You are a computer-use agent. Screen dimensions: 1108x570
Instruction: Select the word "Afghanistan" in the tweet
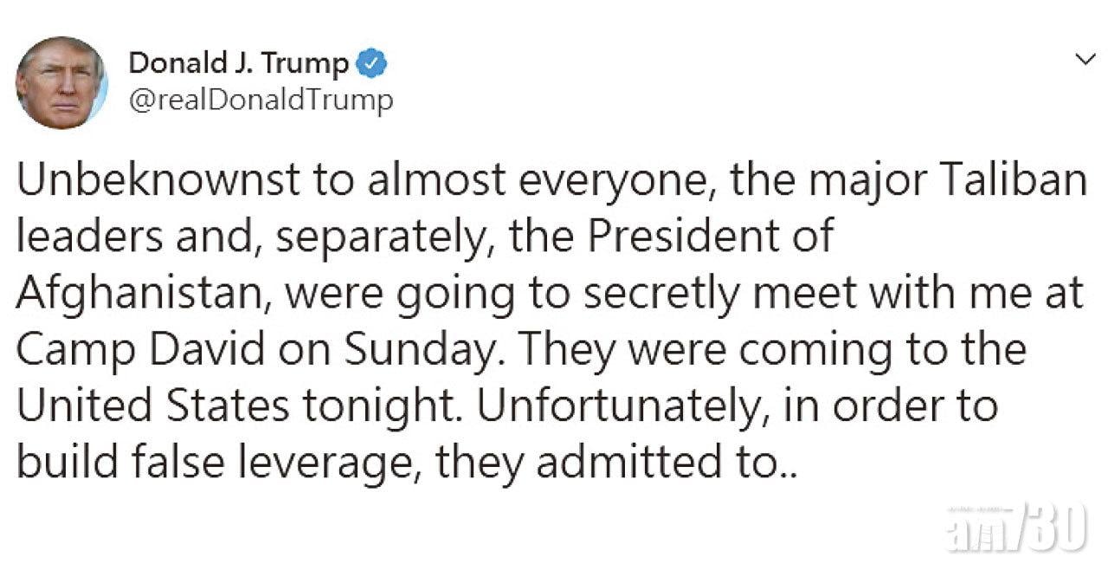pyautogui.click(x=138, y=295)
